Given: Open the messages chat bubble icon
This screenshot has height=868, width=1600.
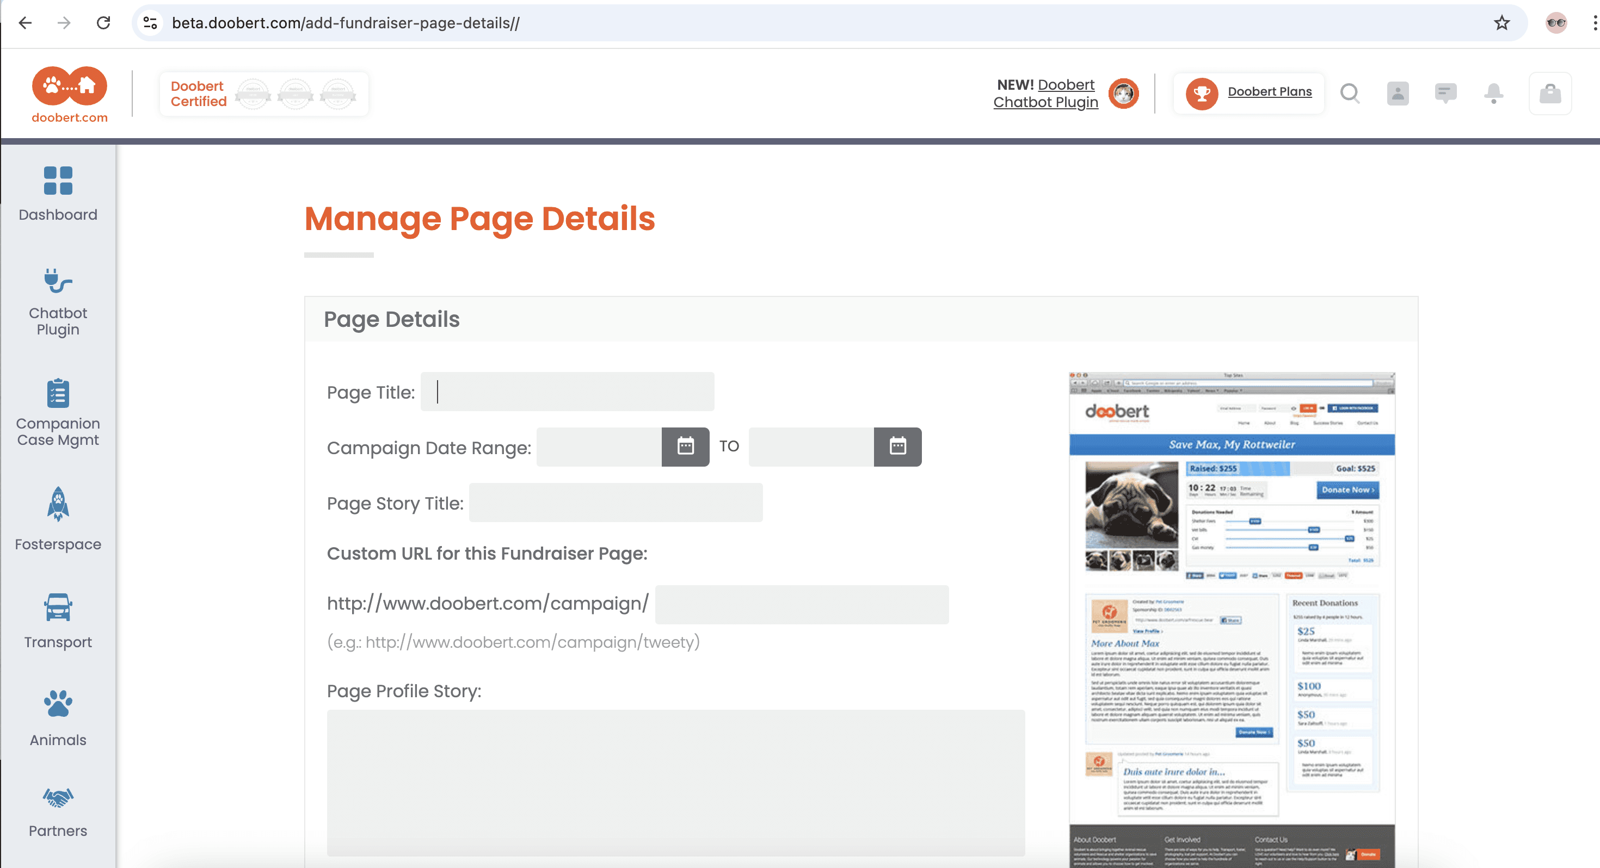Looking at the screenshot, I should click(x=1445, y=93).
